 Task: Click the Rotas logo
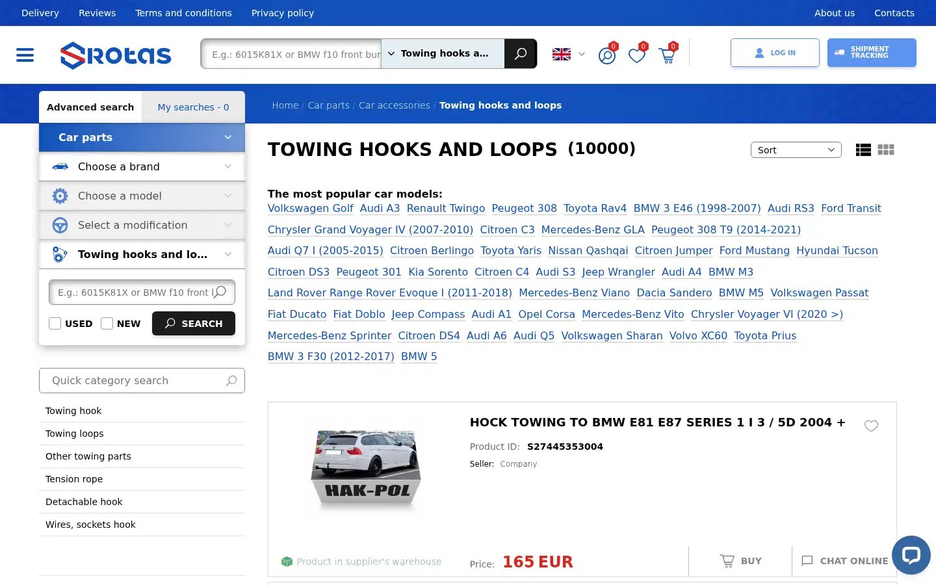(x=116, y=55)
